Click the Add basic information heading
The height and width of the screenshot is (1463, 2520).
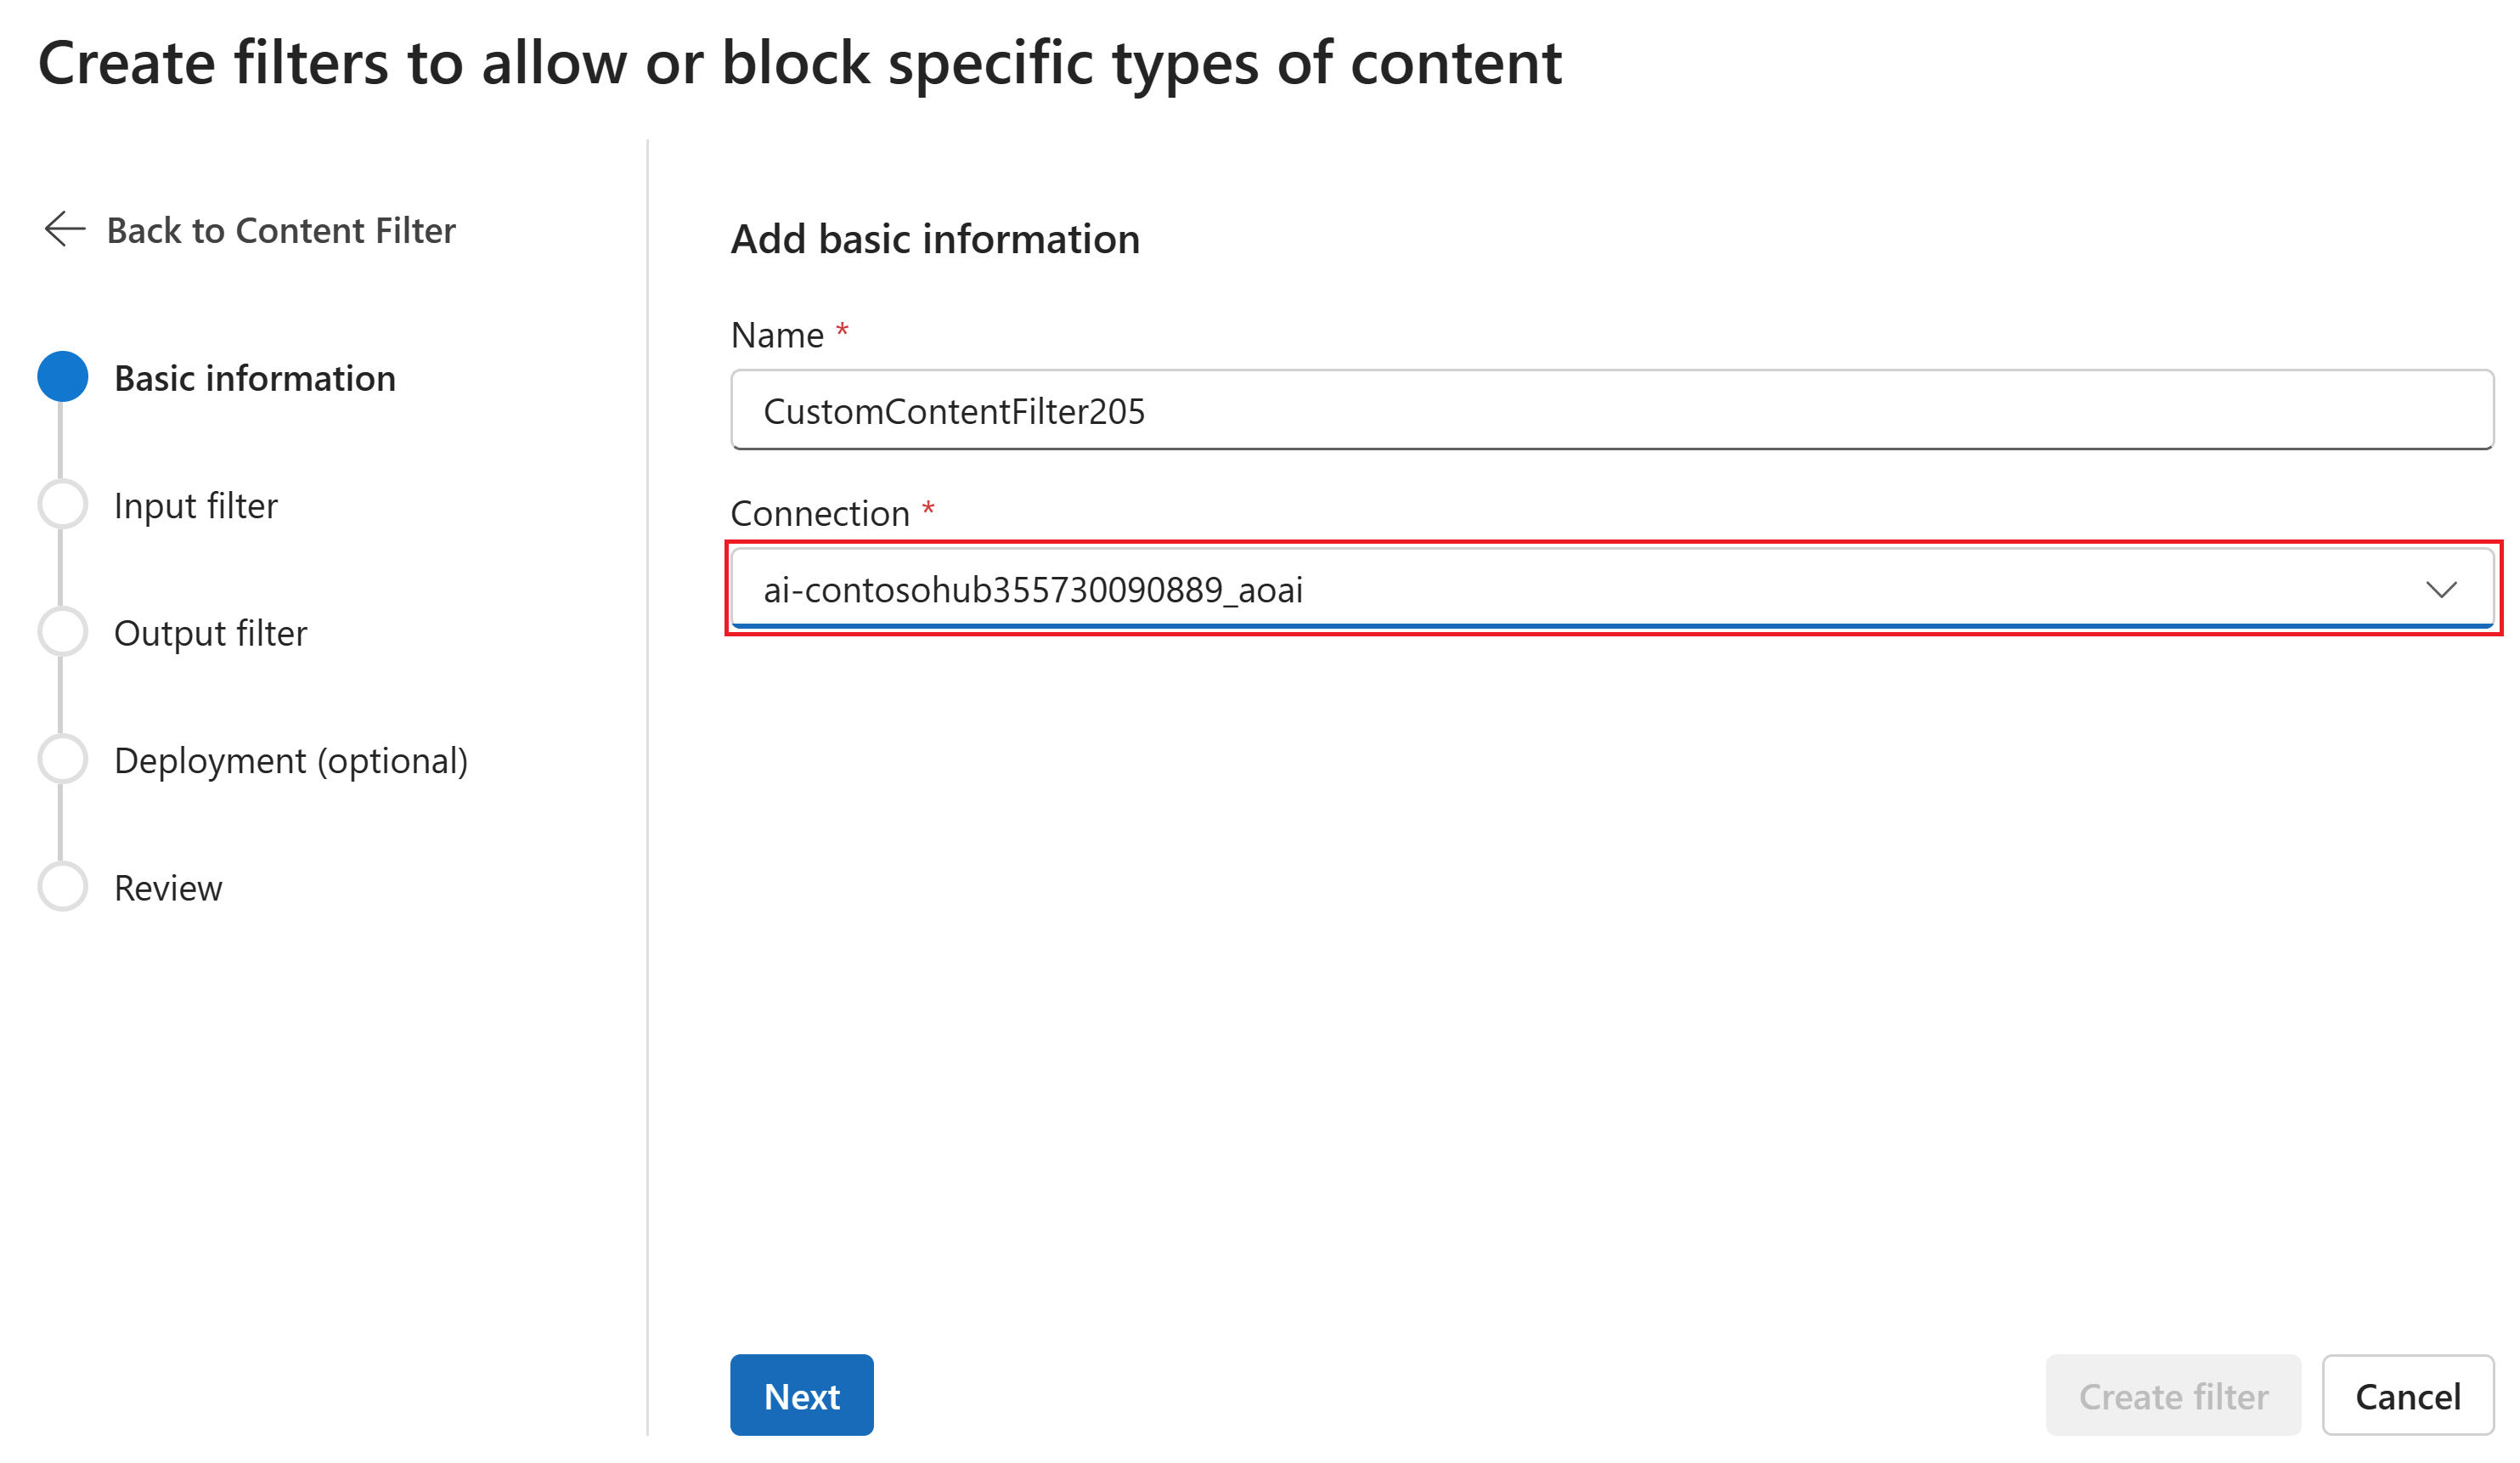[x=934, y=240]
